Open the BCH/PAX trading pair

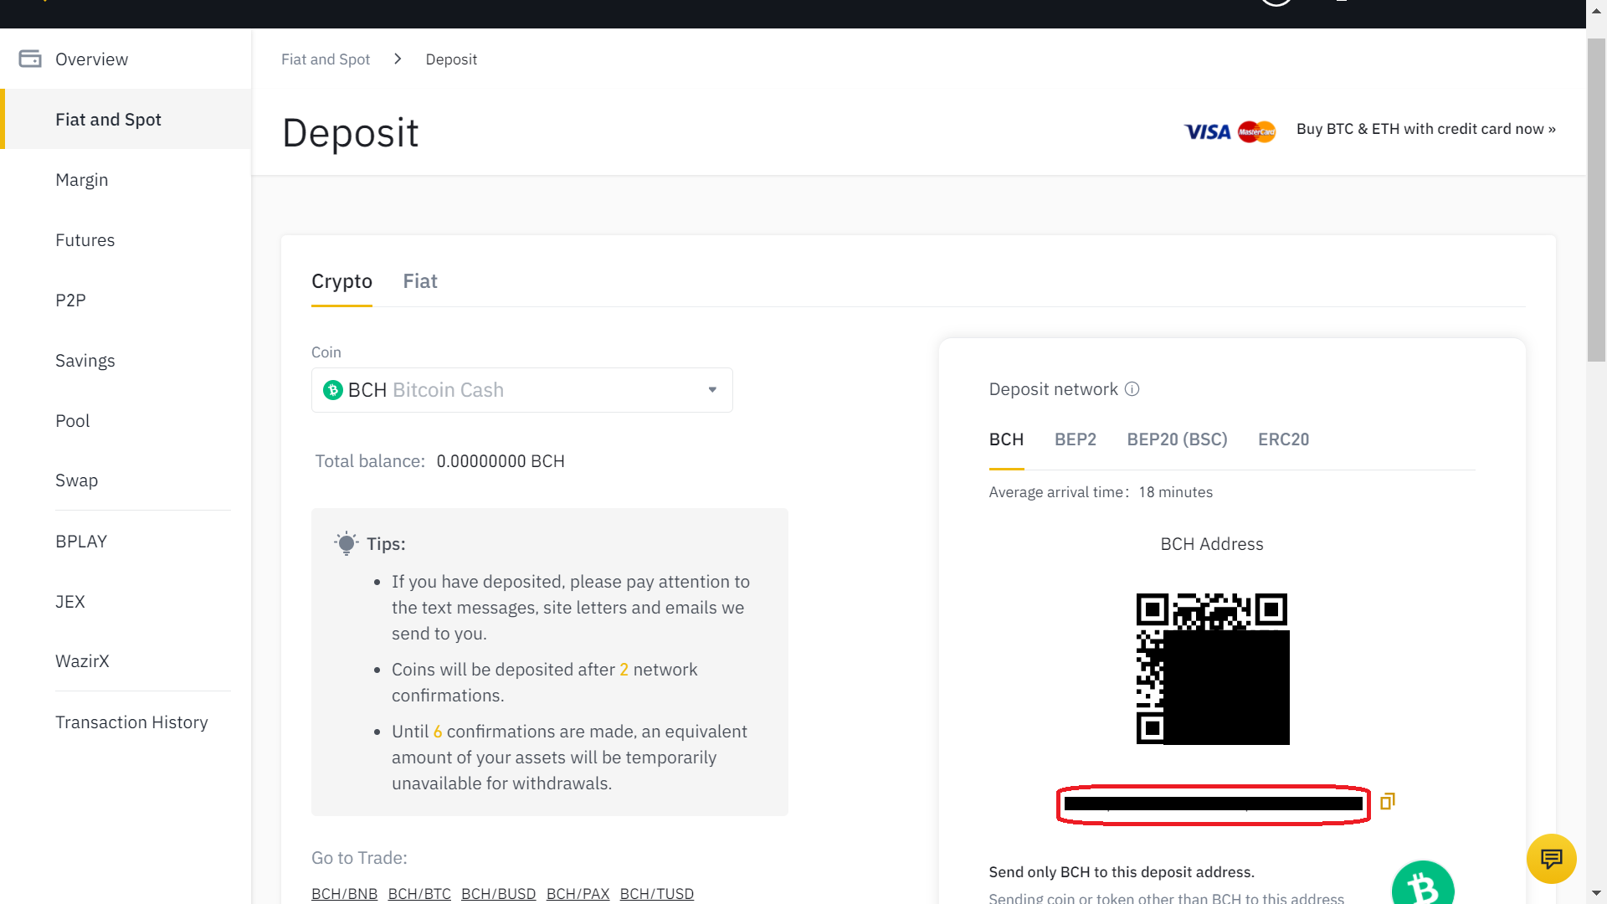point(578,893)
